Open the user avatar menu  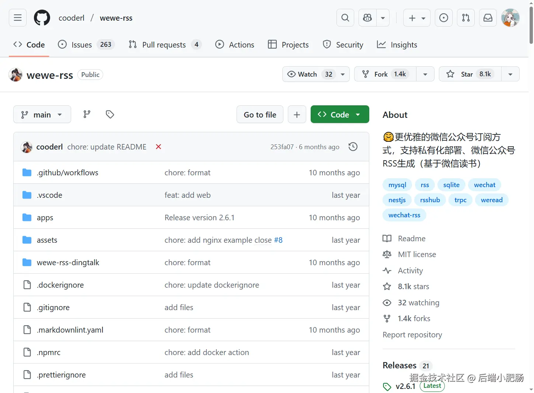[x=510, y=18]
